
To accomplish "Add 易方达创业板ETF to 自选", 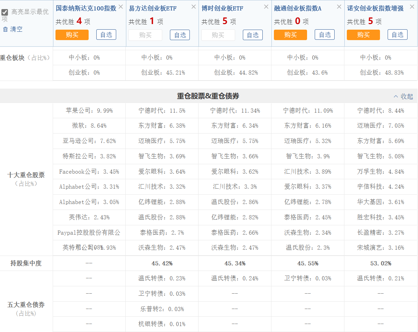I will [x=179, y=35].
